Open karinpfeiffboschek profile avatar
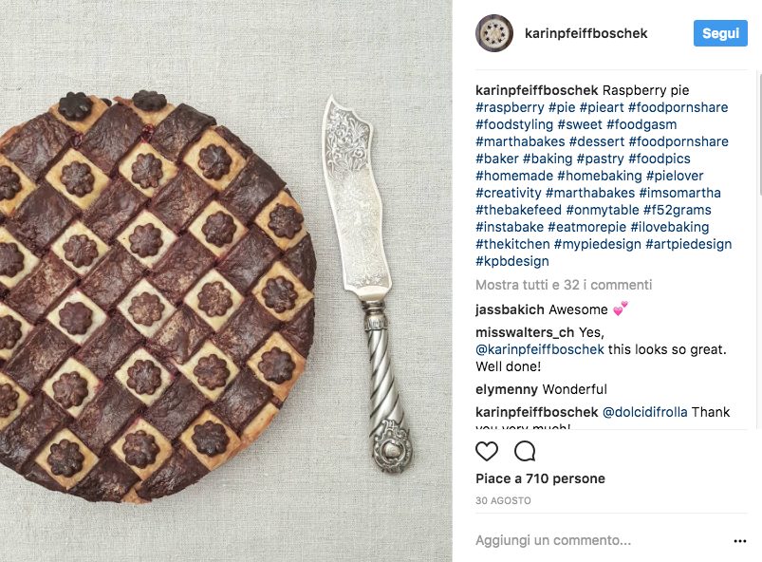The height and width of the screenshot is (562, 762). pos(494,33)
